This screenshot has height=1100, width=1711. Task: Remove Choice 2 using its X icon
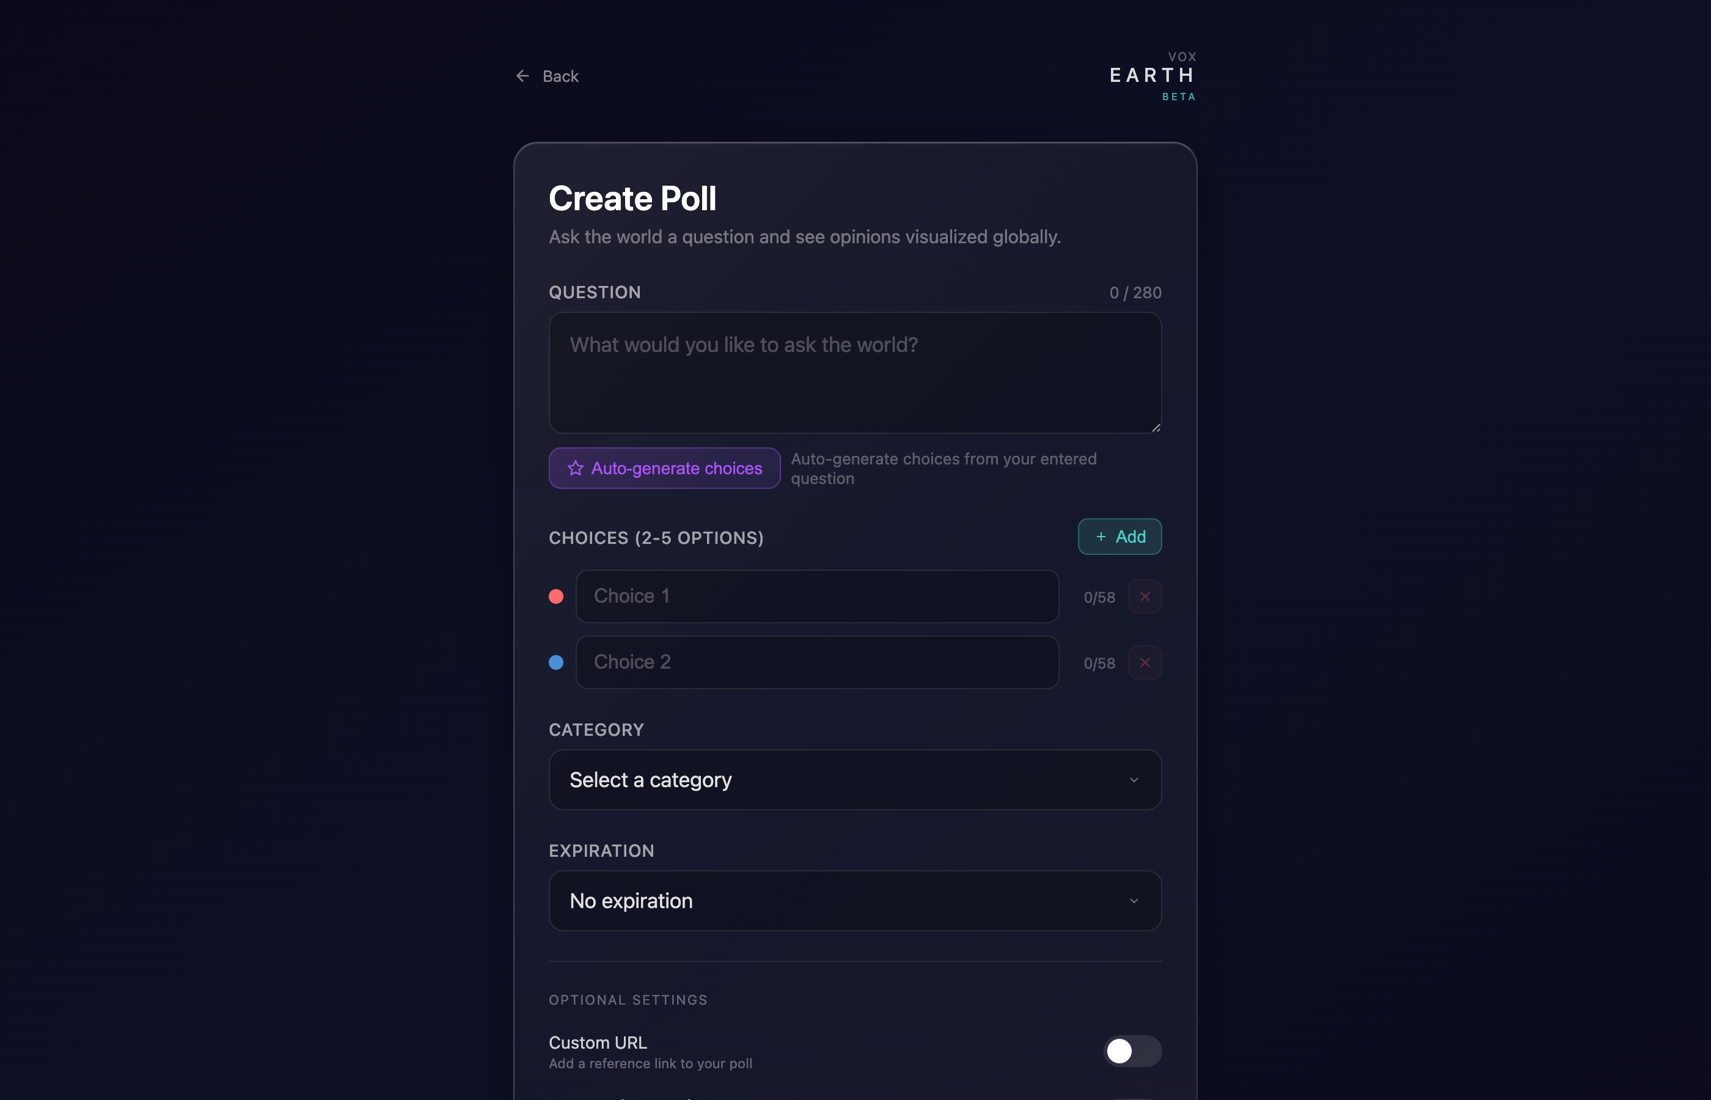click(x=1144, y=662)
